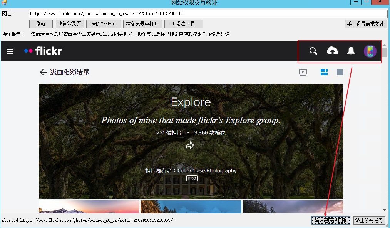The image size is (390, 228).
Task: Click the scrollbar up arrow
Action: coord(385,45)
